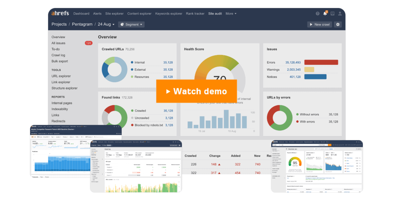
Task: Open the keyword difficulty 95 screenshot thumbnail
Action: 317,166
